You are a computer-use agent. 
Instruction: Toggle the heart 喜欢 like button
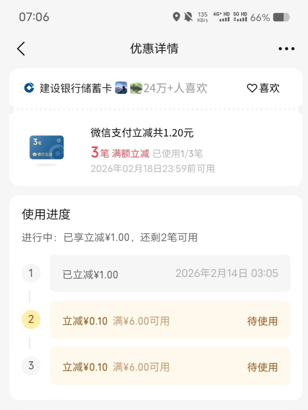[263, 88]
